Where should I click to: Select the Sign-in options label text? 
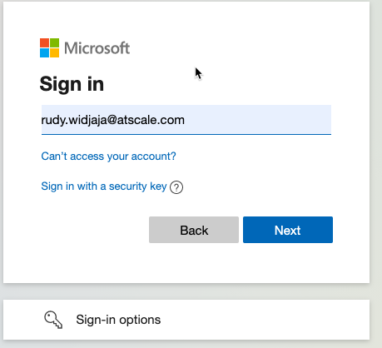pyautogui.click(x=118, y=320)
